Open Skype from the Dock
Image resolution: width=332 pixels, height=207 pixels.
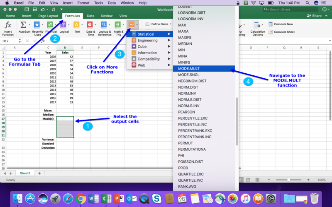coord(157,198)
